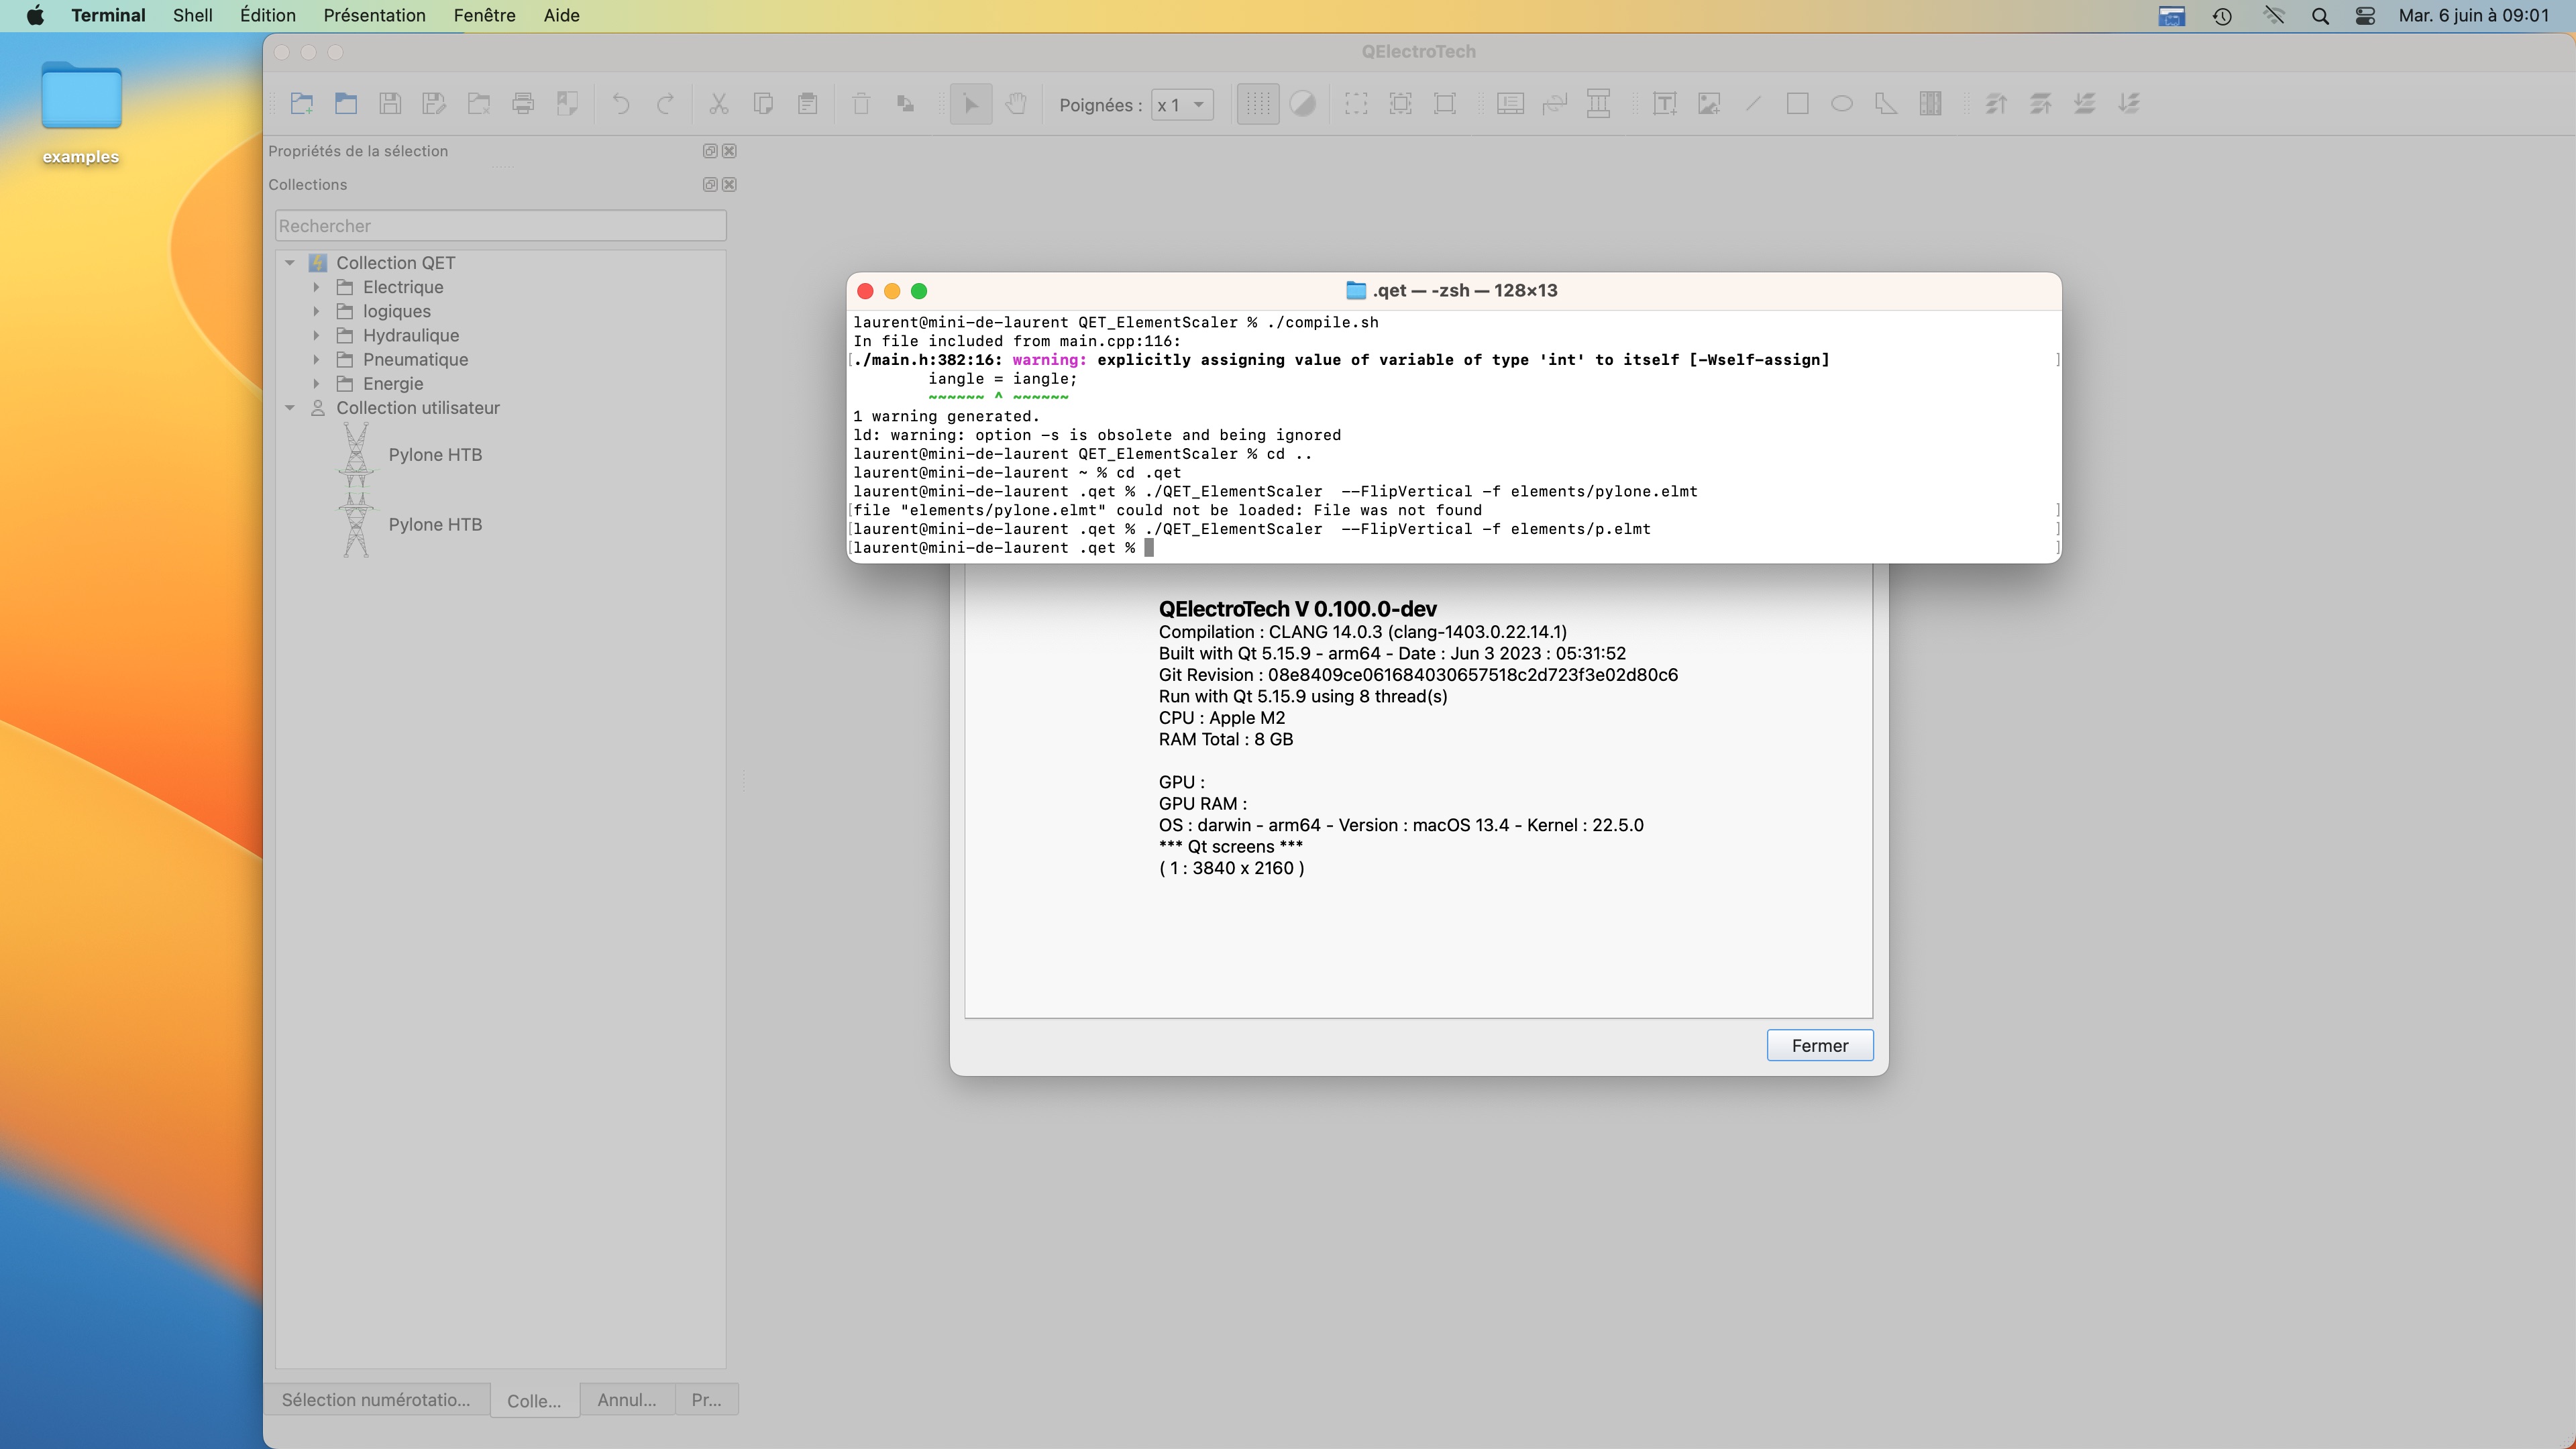Select the upright Pylone HTB thumbnail

(356, 525)
